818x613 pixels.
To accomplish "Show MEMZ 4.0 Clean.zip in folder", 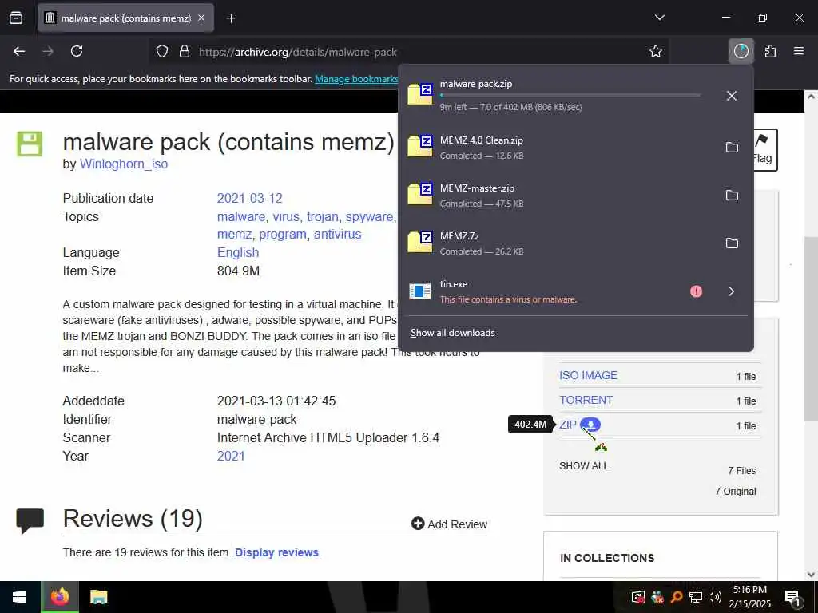I will tap(732, 148).
